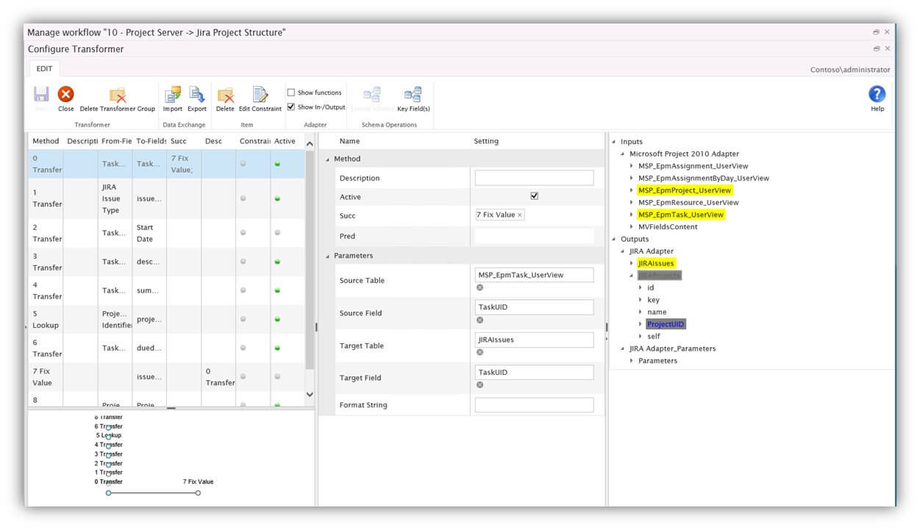This screenshot has width=920, height=530.
Task: Collapse the JIRA Adapter_Parameters node
Action: (623, 348)
